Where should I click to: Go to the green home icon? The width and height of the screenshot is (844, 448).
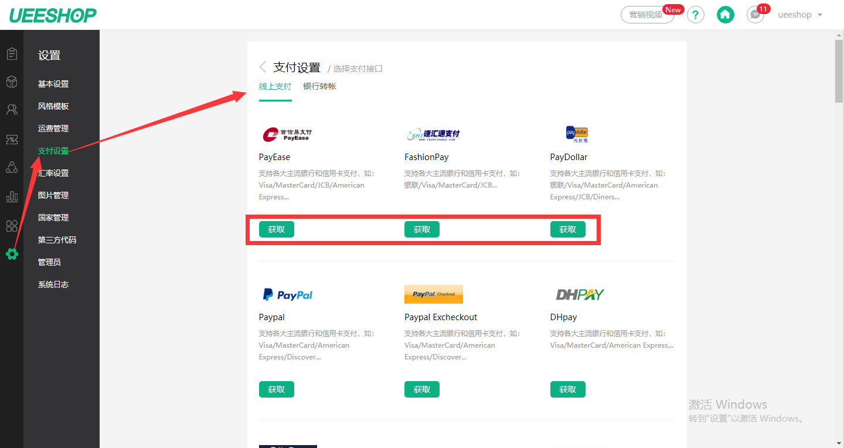coord(726,15)
